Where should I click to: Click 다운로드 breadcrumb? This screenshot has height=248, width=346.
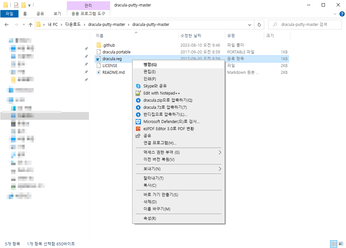(x=73, y=25)
